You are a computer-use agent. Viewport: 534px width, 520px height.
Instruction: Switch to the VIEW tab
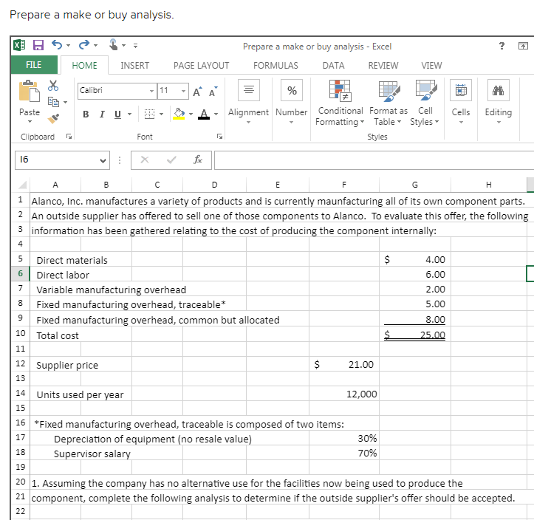[431, 66]
